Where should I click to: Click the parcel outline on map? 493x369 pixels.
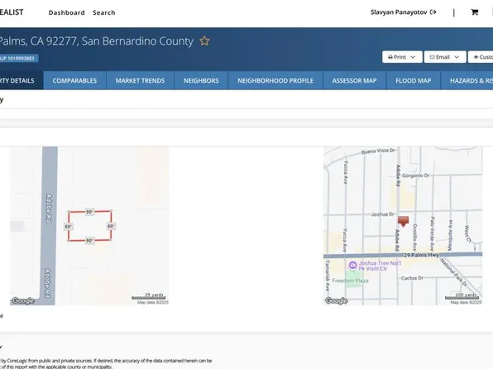(89, 226)
